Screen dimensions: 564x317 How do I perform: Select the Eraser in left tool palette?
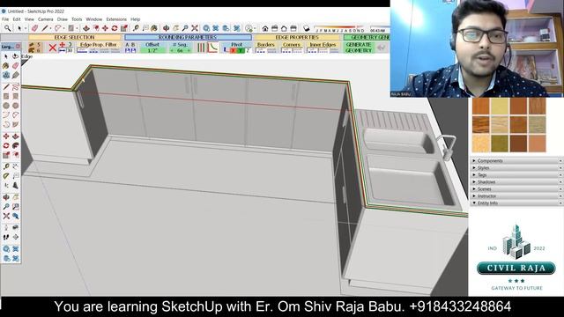pos(16,66)
